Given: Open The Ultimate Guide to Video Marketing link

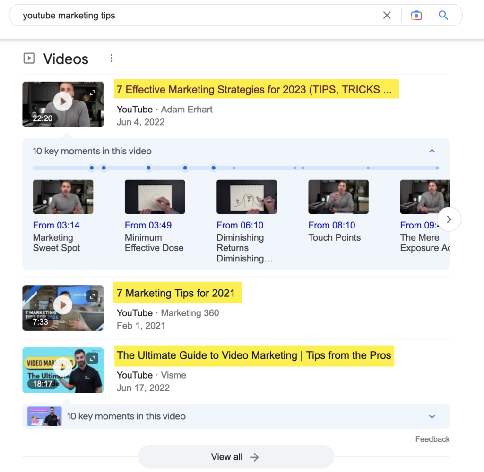Looking at the screenshot, I should click(254, 355).
